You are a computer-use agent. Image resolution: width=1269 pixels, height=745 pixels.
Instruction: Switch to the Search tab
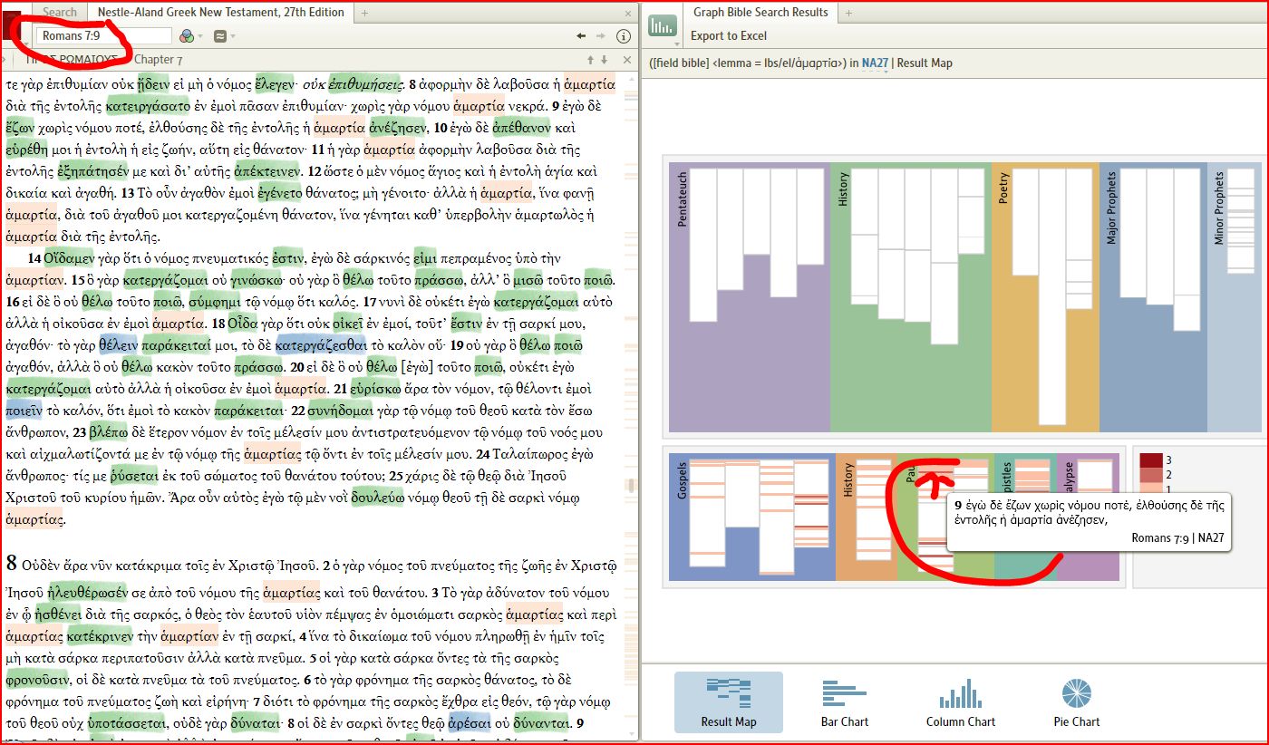pyautogui.click(x=60, y=13)
